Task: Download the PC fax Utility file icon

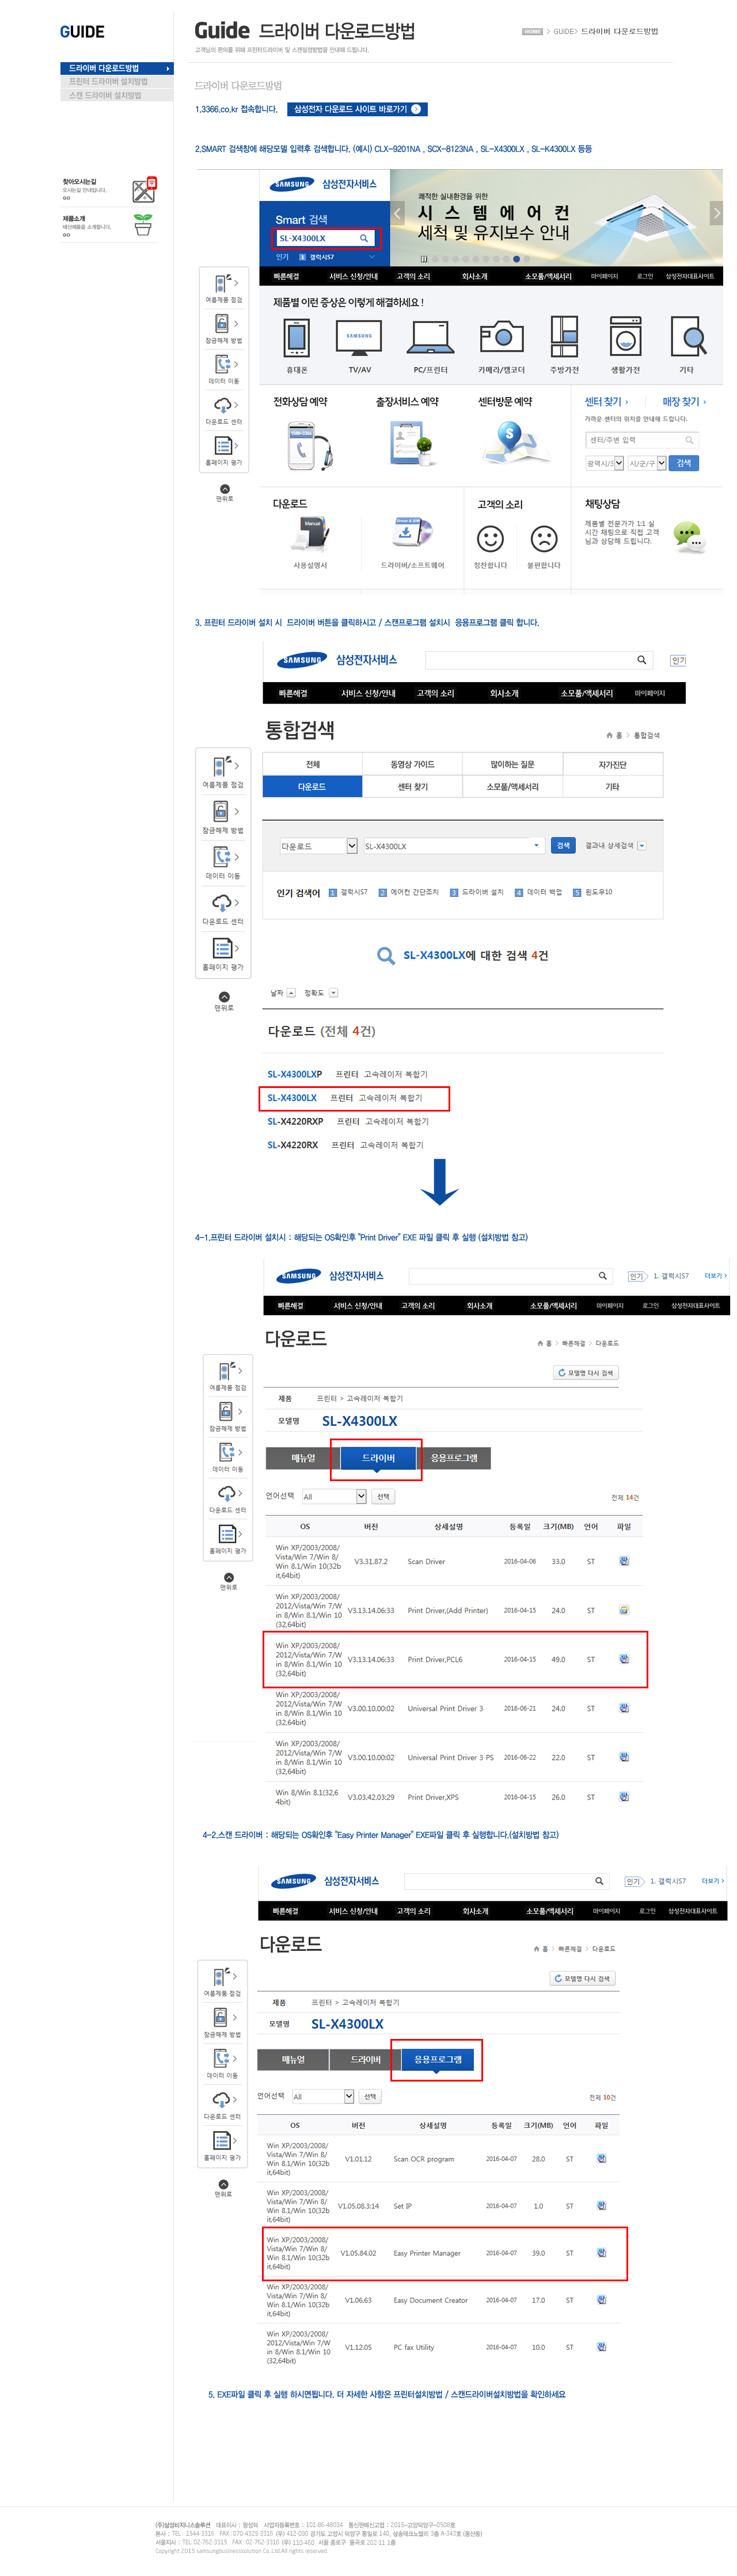Action: 602,2346
